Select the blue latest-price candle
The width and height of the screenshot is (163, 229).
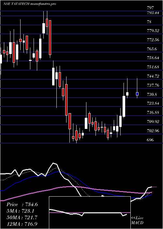tap(137, 94)
